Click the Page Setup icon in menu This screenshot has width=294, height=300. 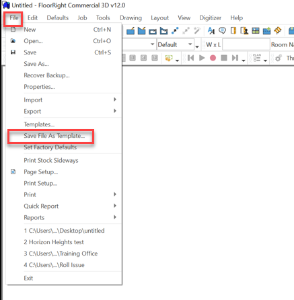pos(13,172)
